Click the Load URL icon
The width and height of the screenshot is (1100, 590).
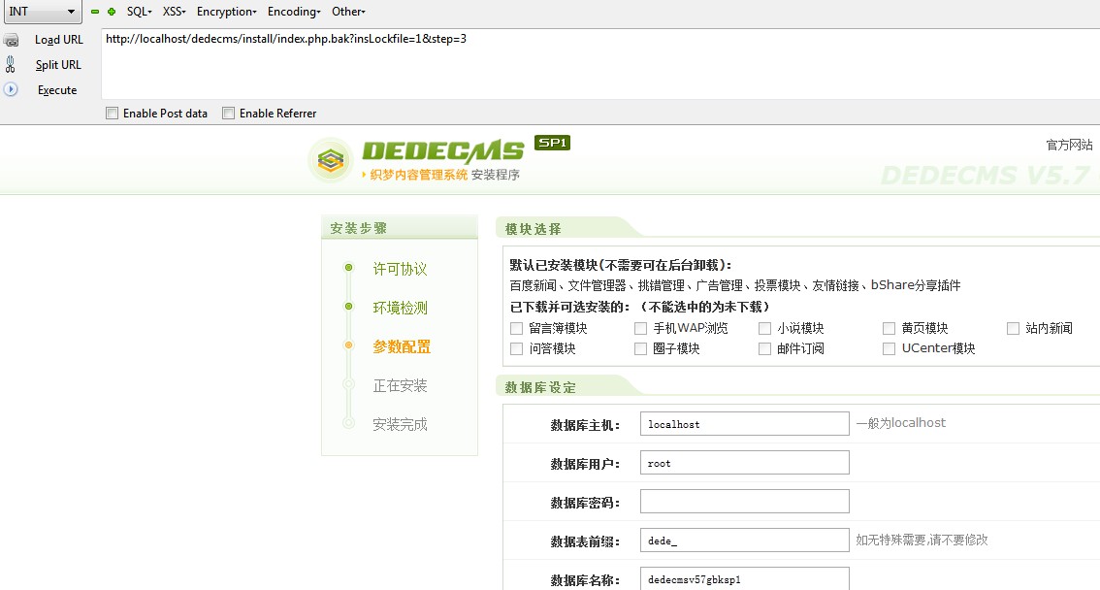[11, 41]
